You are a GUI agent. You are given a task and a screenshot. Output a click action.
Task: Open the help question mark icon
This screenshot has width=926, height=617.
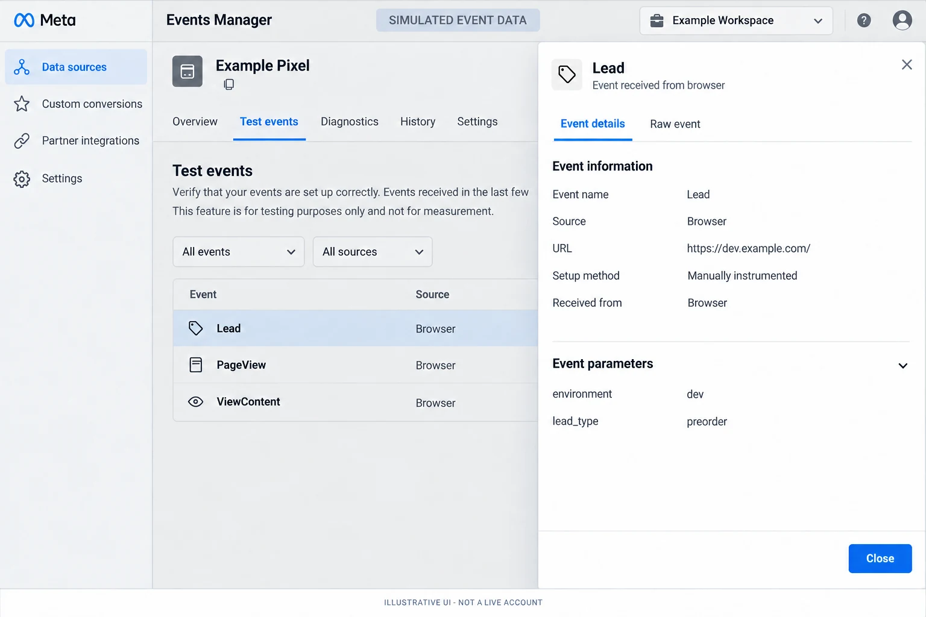(864, 20)
